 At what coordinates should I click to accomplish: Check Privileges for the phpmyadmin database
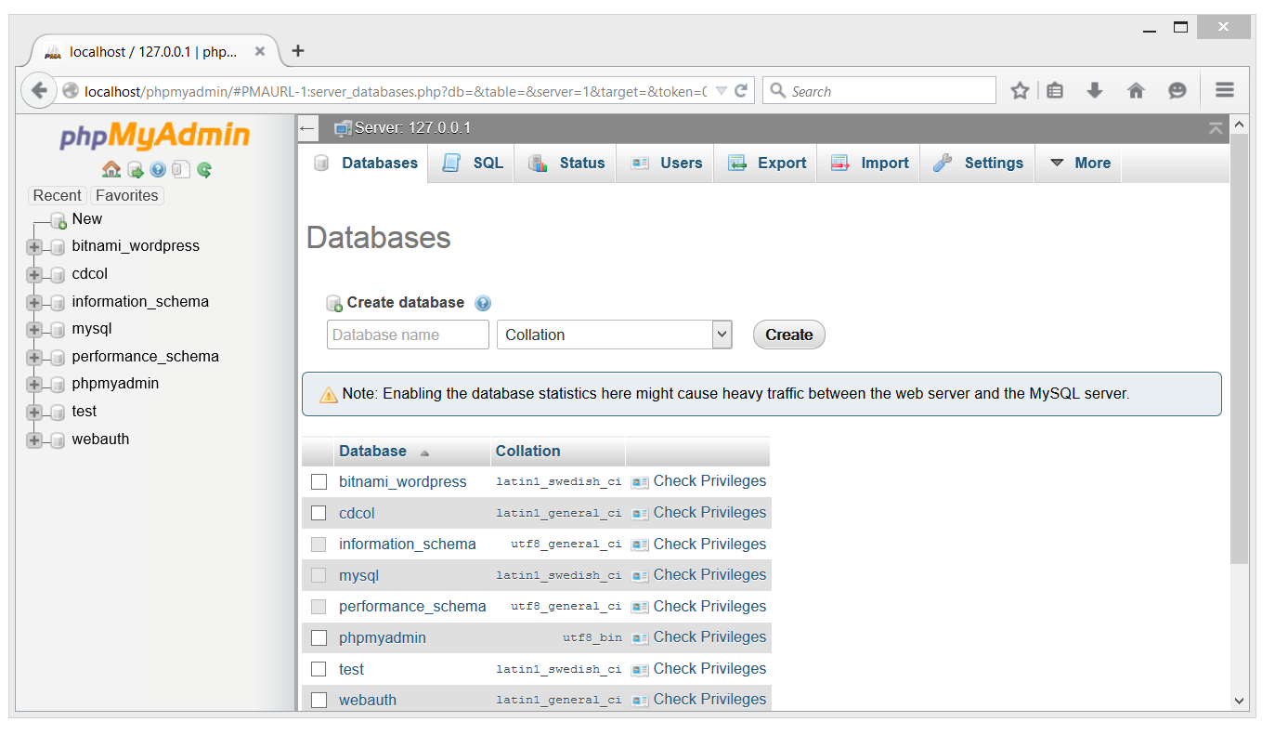point(709,637)
